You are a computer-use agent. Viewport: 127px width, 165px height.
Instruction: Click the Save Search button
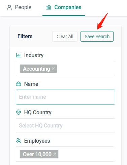pyautogui.click(x=97, y=37)
